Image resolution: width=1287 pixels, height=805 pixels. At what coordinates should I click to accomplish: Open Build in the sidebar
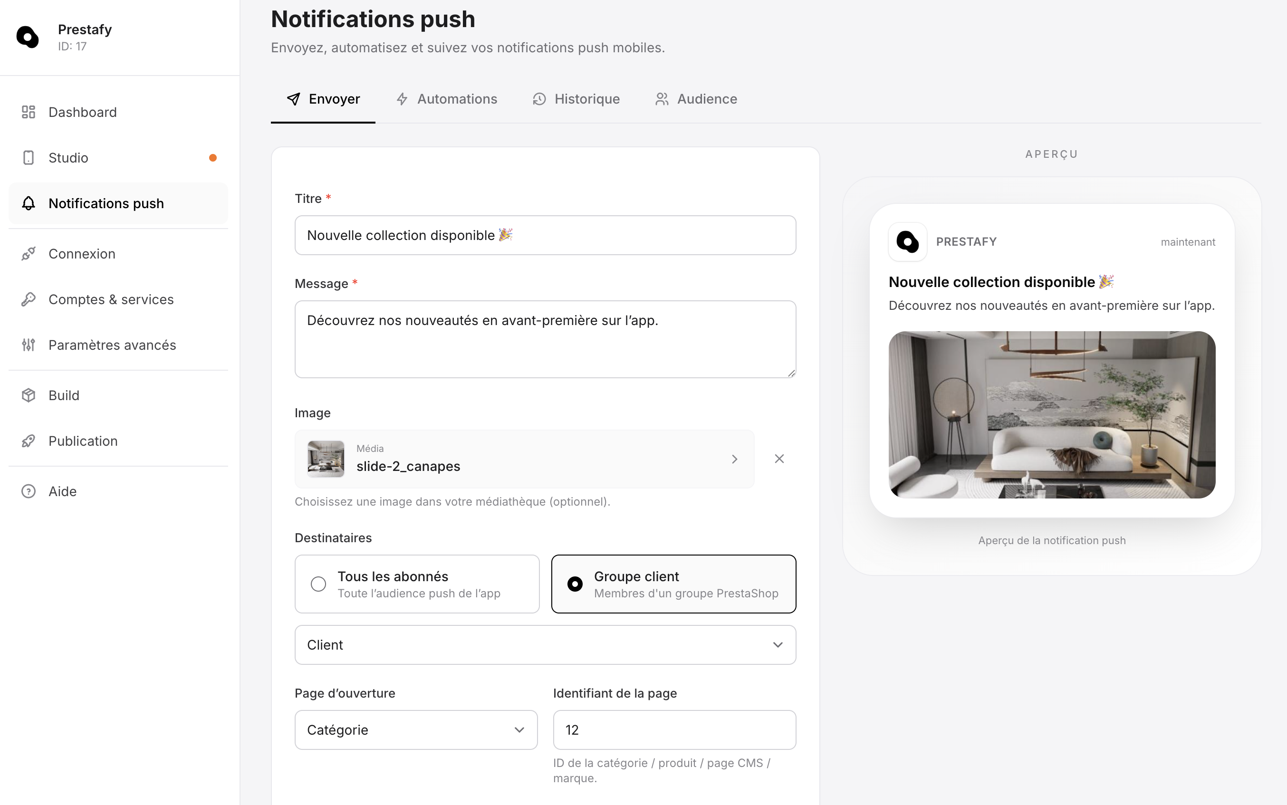click(x=118, y=395)
